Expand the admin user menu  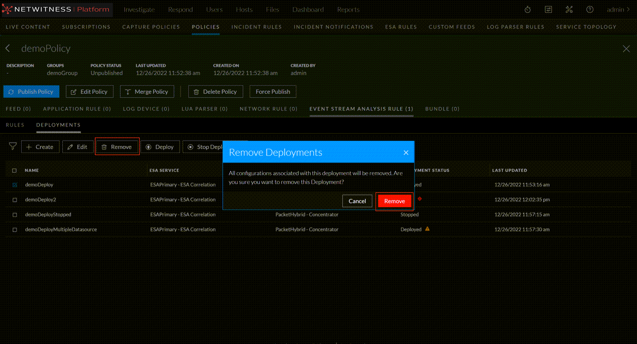618,10
